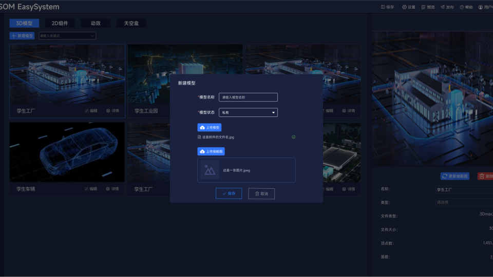Open the 帮助 help question-mark icon
The height and width of the screenshot is (277, 493).
pyautogui.click(x=462, y=7)
